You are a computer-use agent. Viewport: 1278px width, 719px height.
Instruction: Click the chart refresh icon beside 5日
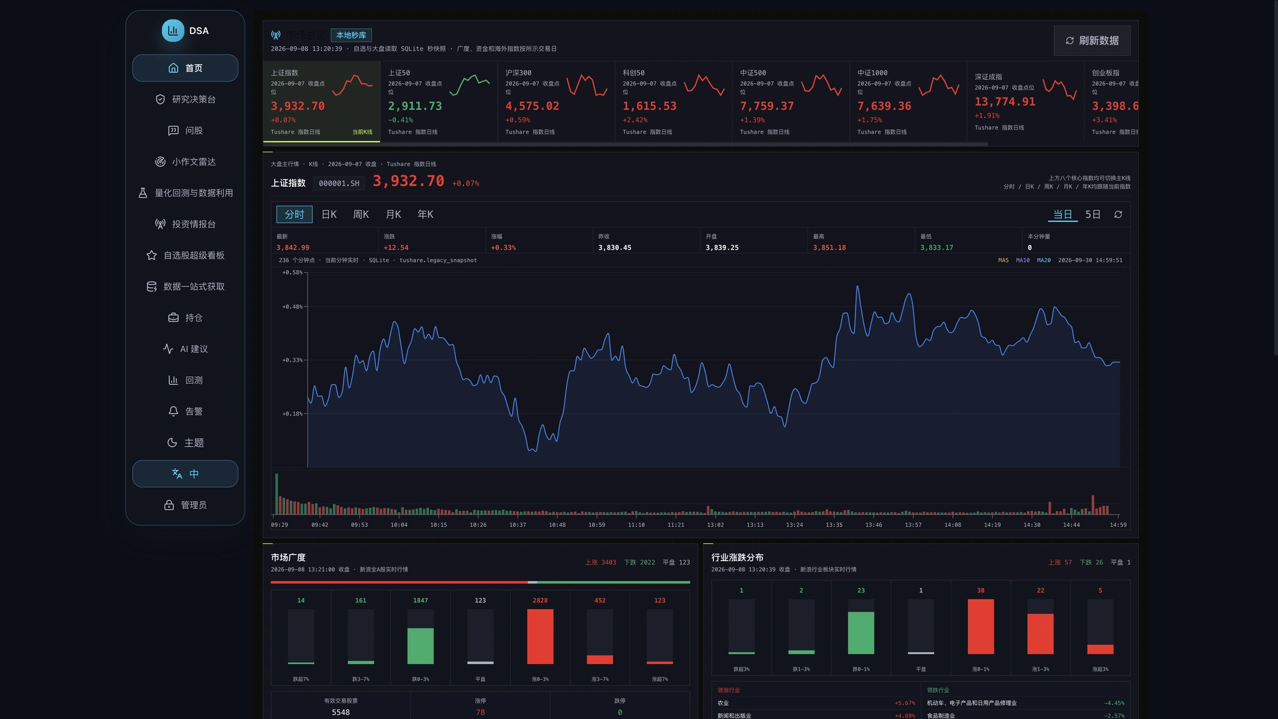click(1118, 215)
